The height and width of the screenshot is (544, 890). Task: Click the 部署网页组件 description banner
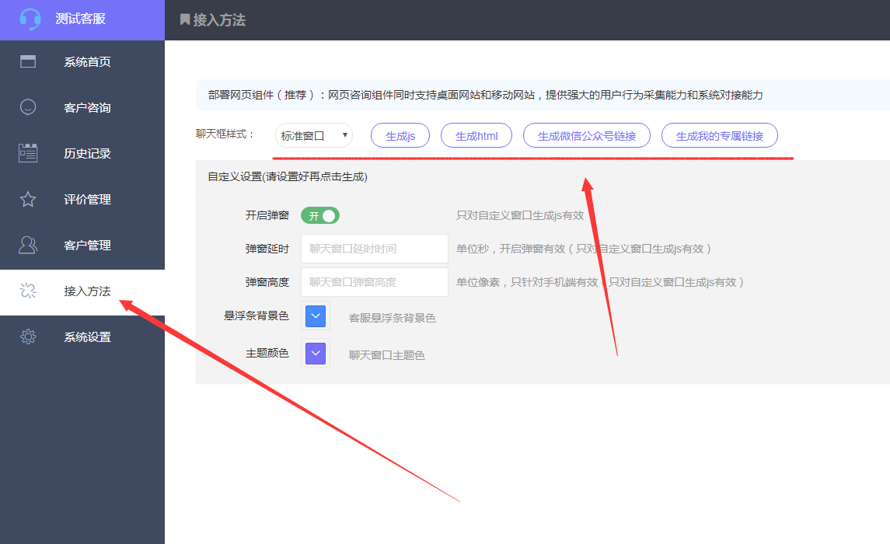543,95
